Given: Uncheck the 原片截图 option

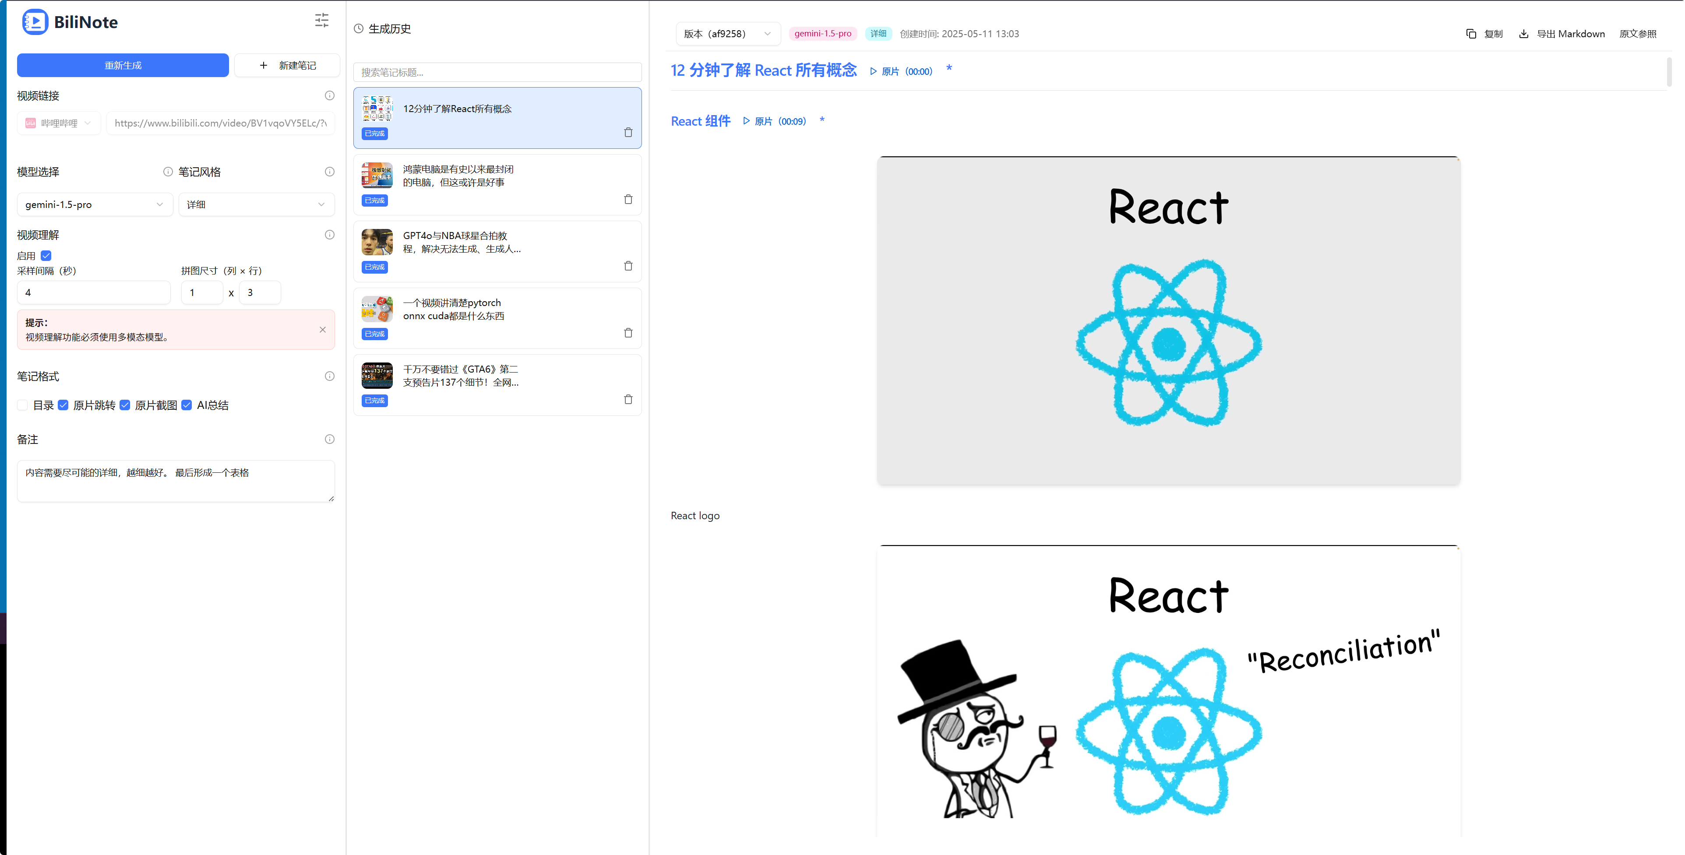Looking at the screenshot, I should click(x=125, y=405).
